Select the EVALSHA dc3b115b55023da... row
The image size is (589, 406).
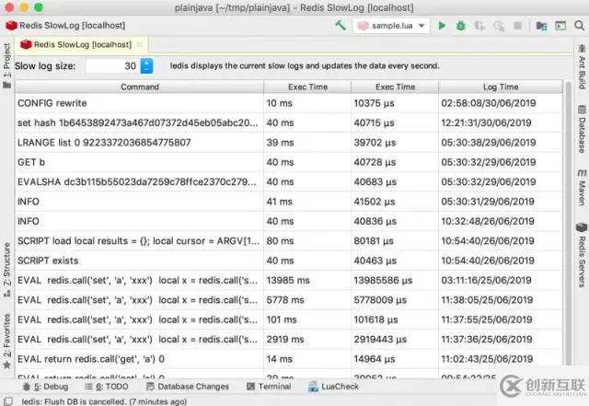289,182
